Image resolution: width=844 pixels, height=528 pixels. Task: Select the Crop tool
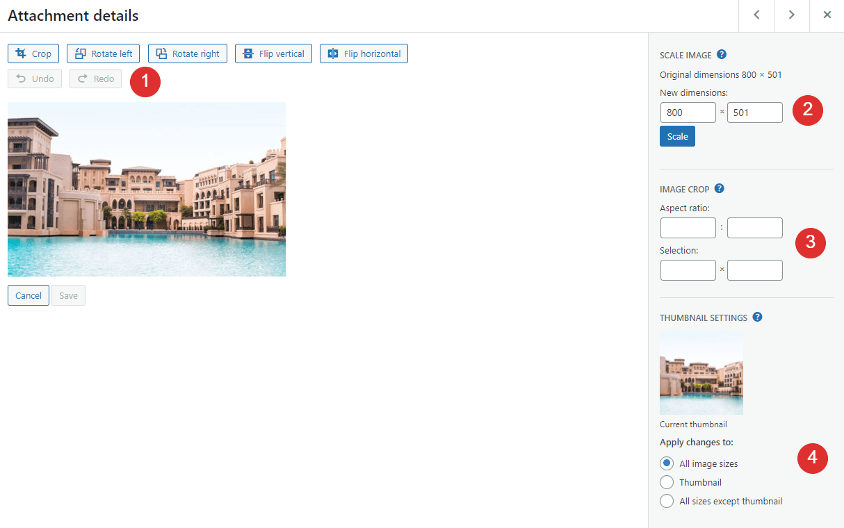coord(33,53)
